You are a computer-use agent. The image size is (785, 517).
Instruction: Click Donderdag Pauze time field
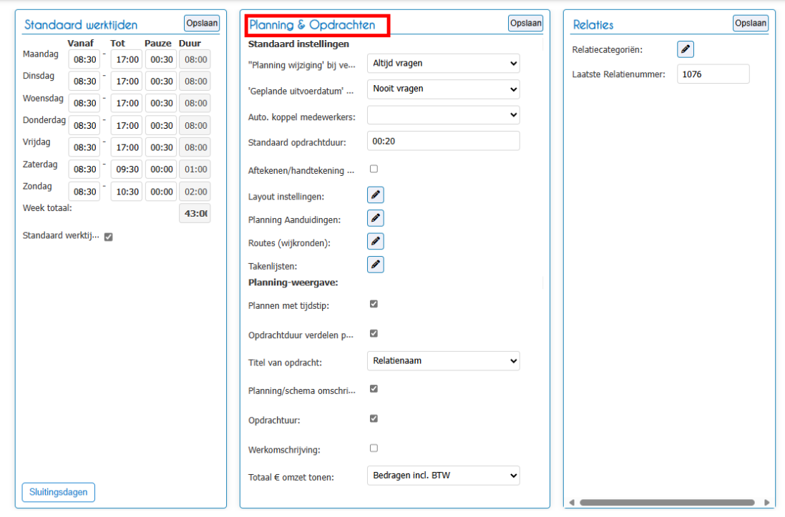161,126
